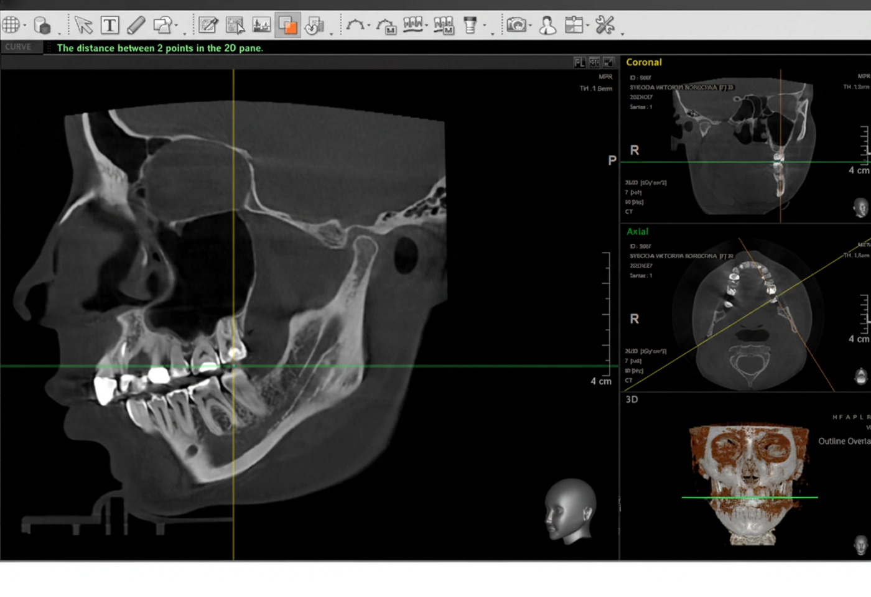Select the implant placement tool
Screen dimensions: 871x597
click(x=470, y=25)
